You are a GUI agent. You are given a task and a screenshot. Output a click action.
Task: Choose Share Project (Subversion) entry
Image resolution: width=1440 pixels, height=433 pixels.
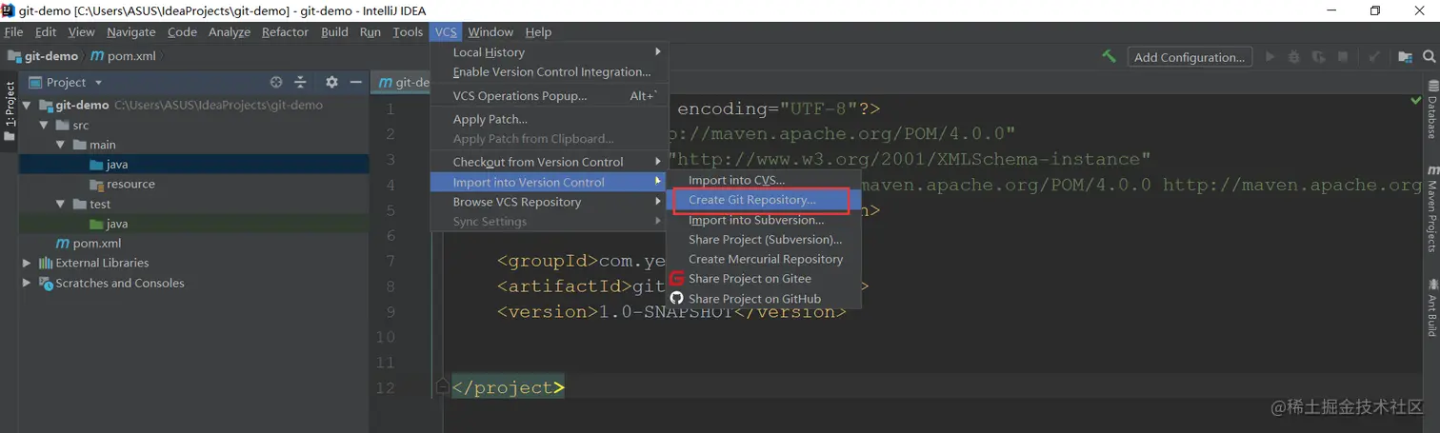point(764,240)
